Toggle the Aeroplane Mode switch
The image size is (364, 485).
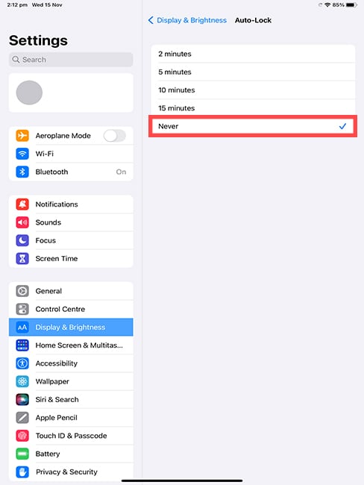pos(115,136)
